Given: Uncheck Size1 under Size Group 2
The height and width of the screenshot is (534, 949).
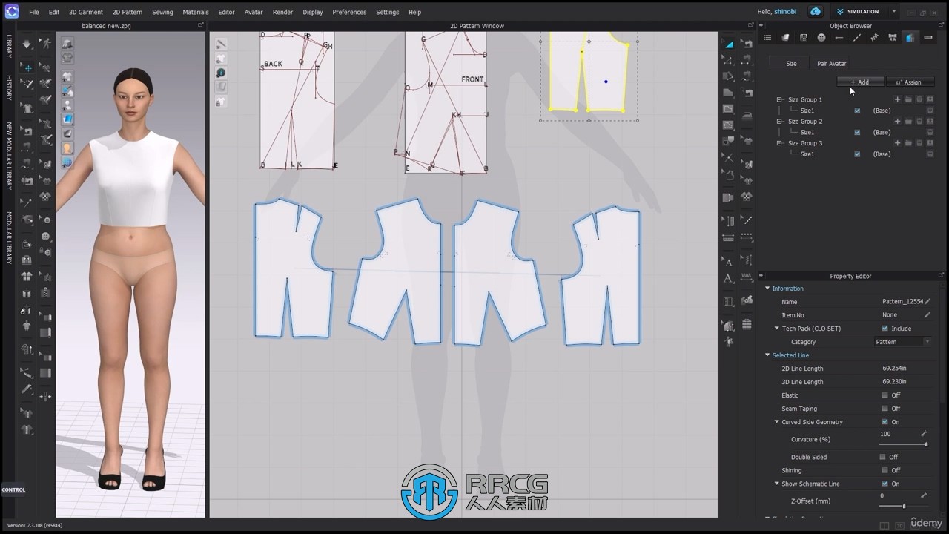Looking at the screenshot, I should [857, 132].
